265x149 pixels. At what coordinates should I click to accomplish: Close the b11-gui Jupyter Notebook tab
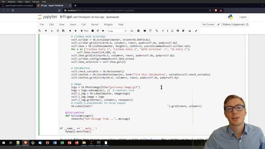point(70,5)
